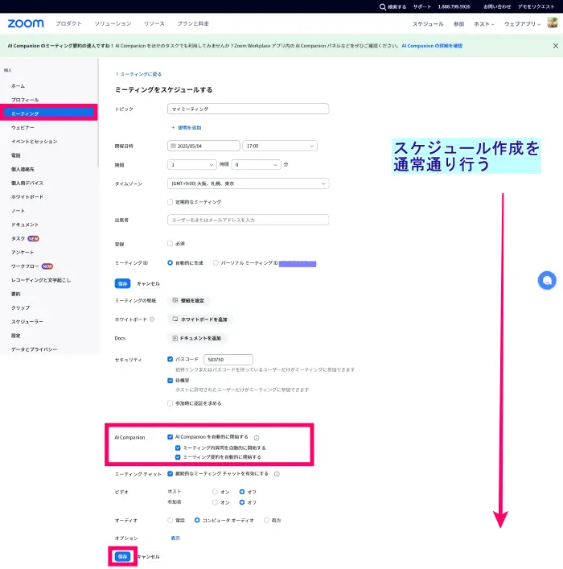The height and width of the screenshot is (569, 563).
Task: Click the calendar icon in date field
Action: point(174,146)
